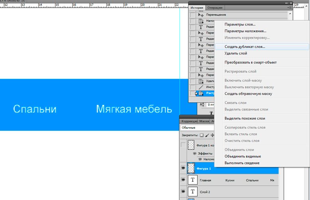
Task: Choose Создать дубликат слоя menu item
Action: tap(245, 47)
